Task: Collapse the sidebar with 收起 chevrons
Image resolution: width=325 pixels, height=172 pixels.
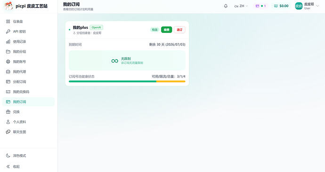Action: coord(8,166)
